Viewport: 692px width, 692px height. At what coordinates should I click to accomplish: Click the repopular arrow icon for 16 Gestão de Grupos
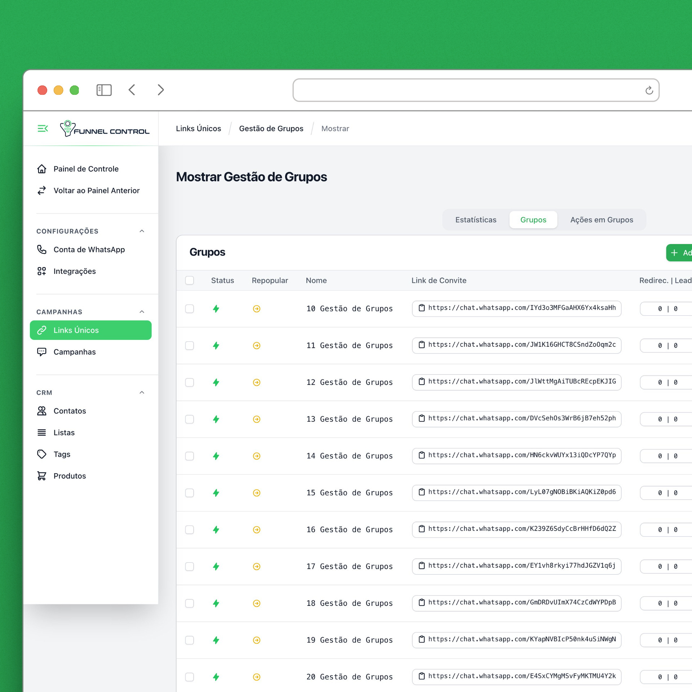(x=257, y=529)
